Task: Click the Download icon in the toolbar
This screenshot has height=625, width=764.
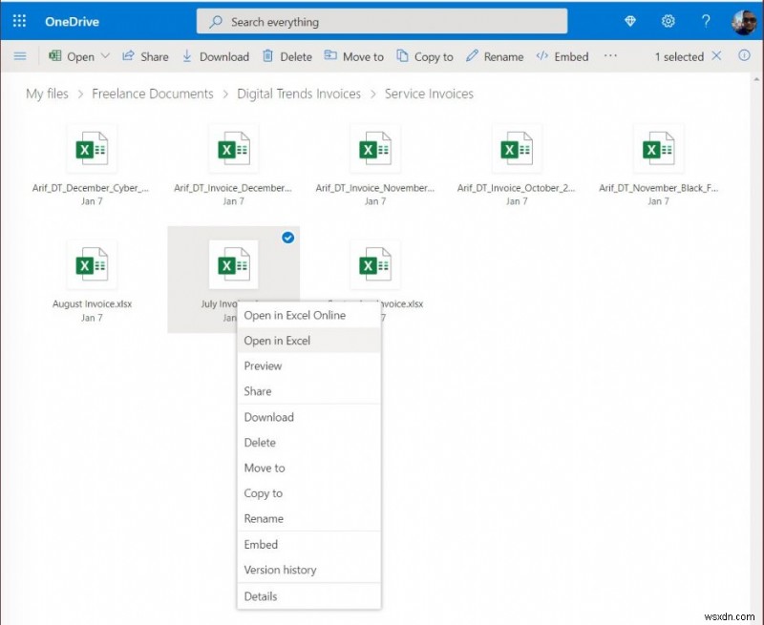Action: point(187,56)
